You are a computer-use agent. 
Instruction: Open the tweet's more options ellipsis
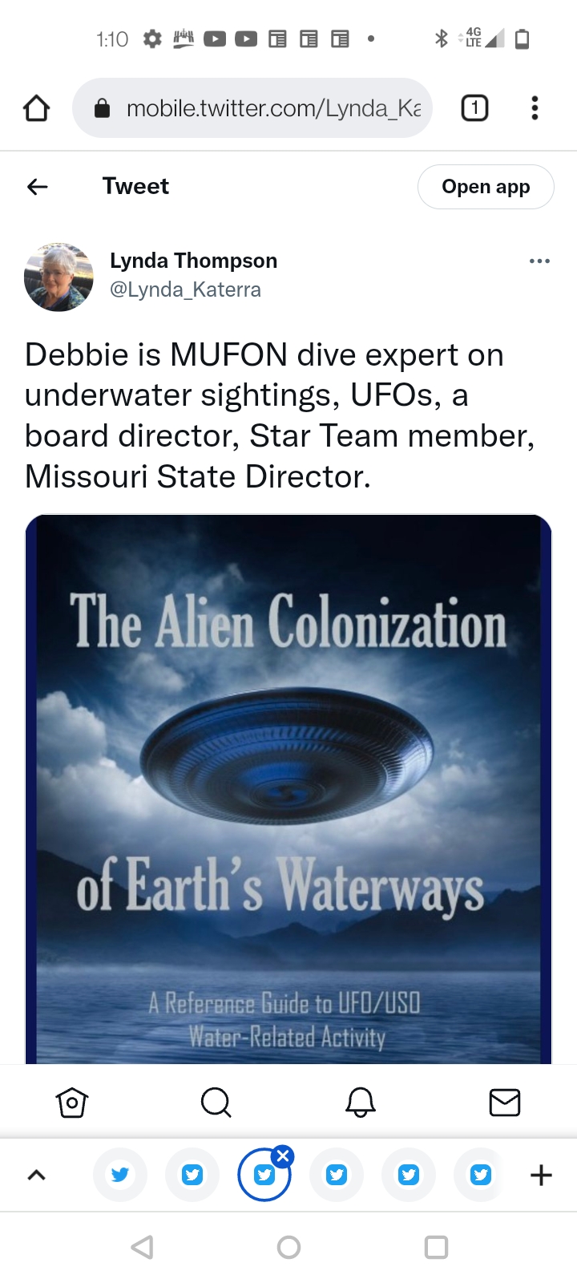[539, 261]
